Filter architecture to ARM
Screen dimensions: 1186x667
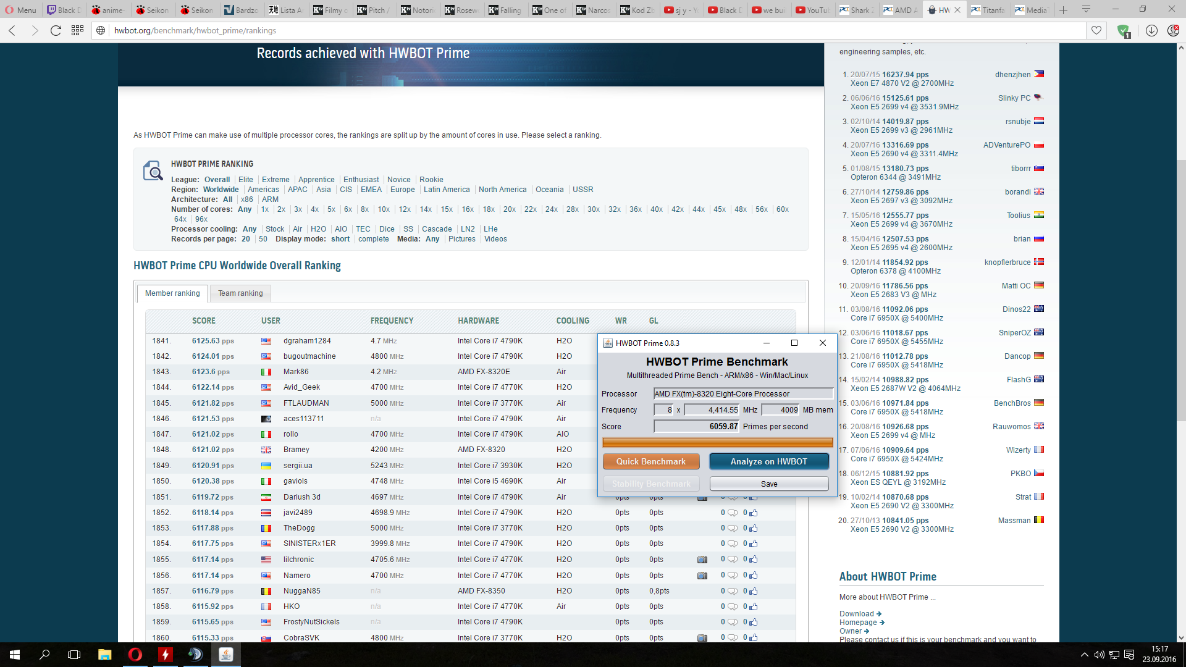coord(270,199)
